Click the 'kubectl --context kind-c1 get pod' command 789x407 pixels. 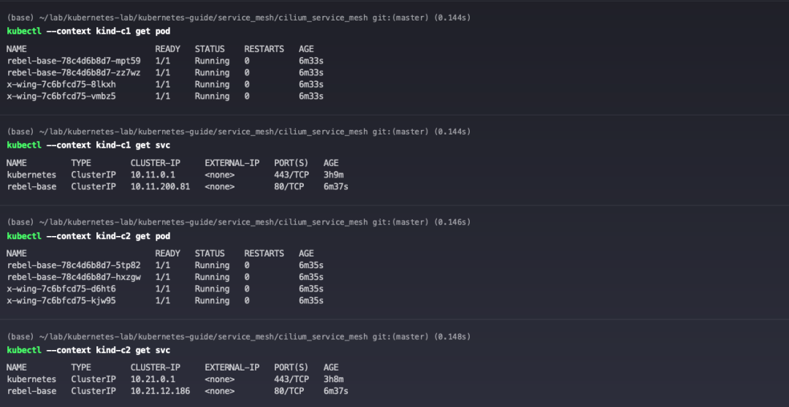click(88, 31)
